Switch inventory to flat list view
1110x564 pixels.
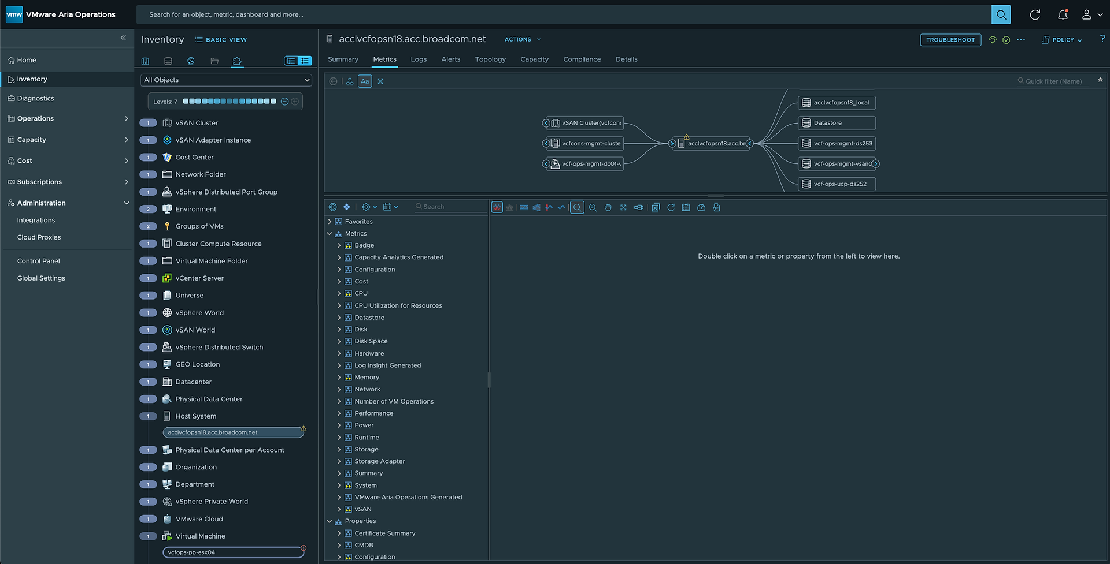(305, 61)
